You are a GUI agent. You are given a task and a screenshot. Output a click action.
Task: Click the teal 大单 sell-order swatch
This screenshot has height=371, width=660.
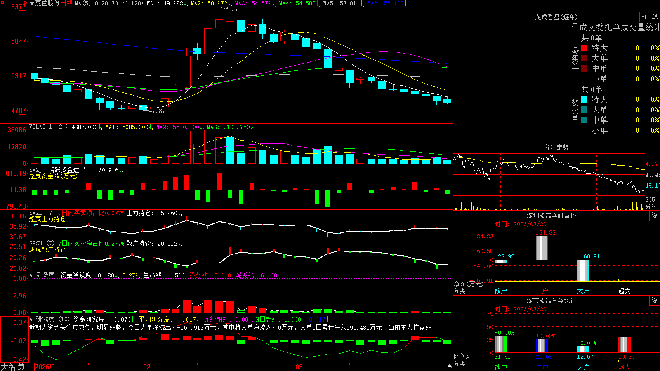pyautogui.click(x=584, y=110)
